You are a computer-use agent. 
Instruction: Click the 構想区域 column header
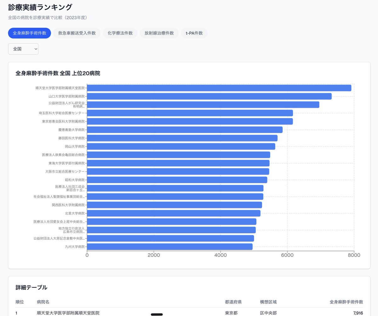[x=268, y=302]
